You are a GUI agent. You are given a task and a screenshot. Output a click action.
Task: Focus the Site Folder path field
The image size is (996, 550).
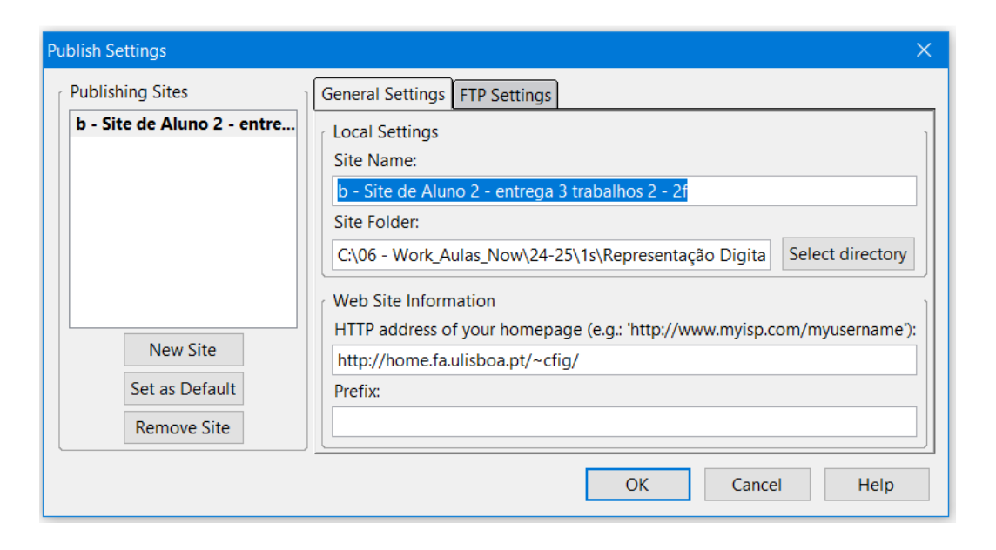(x=551, y=255)
